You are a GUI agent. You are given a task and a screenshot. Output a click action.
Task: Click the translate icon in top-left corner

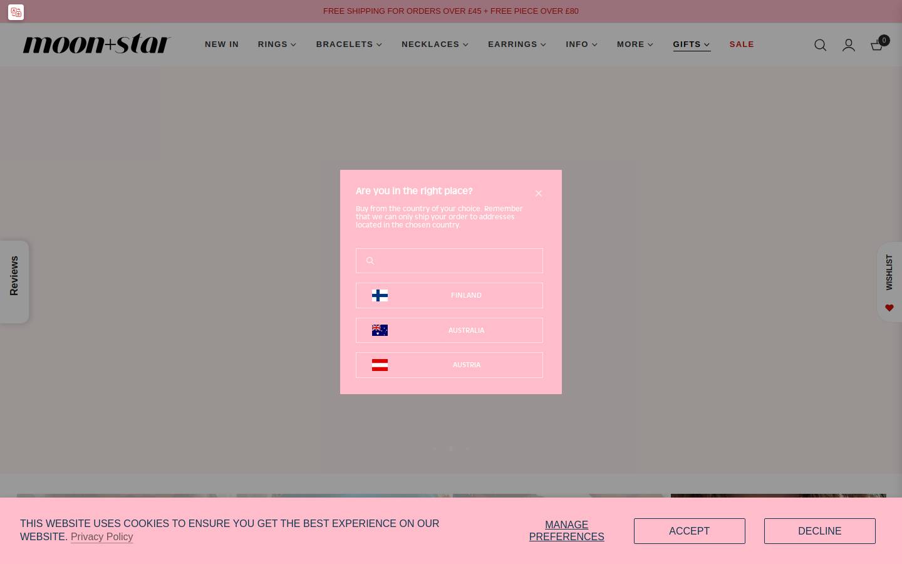tap(16, 12)
